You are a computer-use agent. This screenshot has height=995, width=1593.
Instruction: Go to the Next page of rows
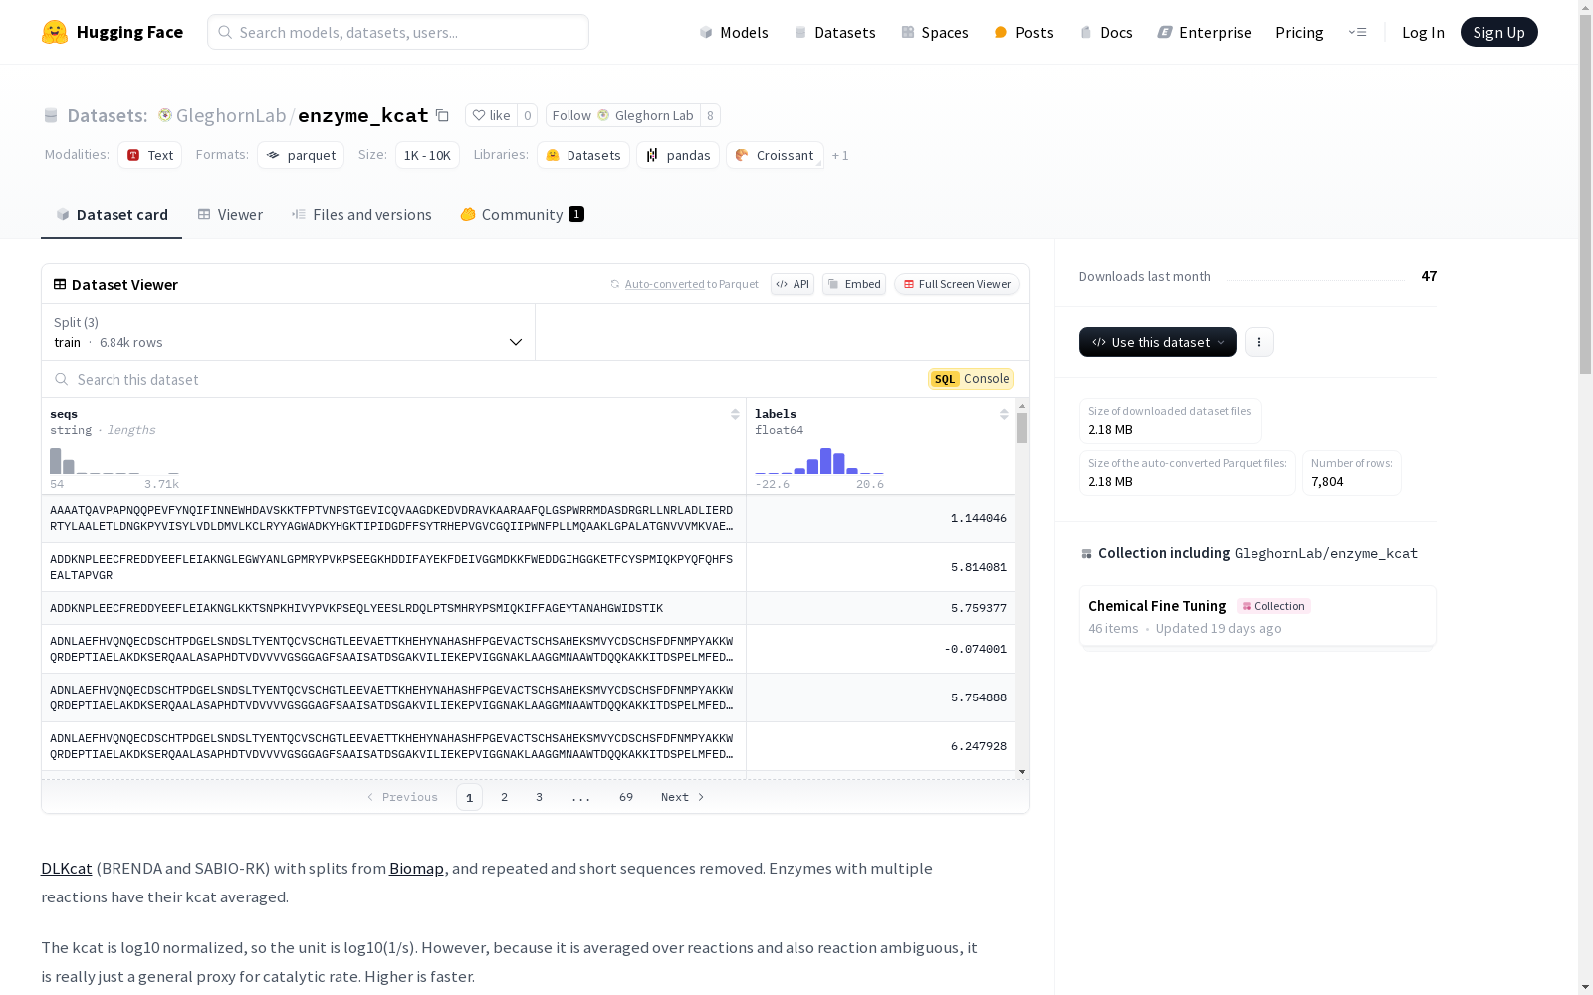coord(683,797)
